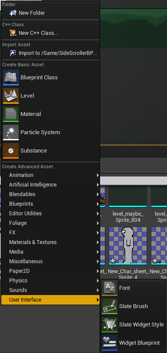Choose Widget Blueprint in submenu
The height and width of the screenshot is (353, 167).
click(x=133, y=343)
